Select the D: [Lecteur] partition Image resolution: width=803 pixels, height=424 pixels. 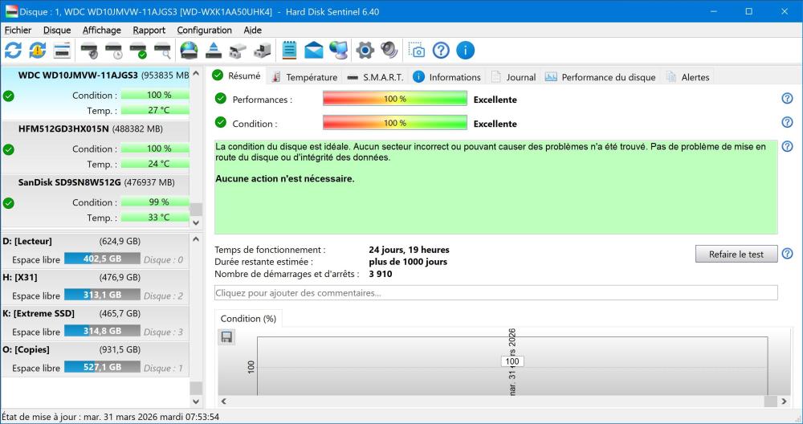96,251
